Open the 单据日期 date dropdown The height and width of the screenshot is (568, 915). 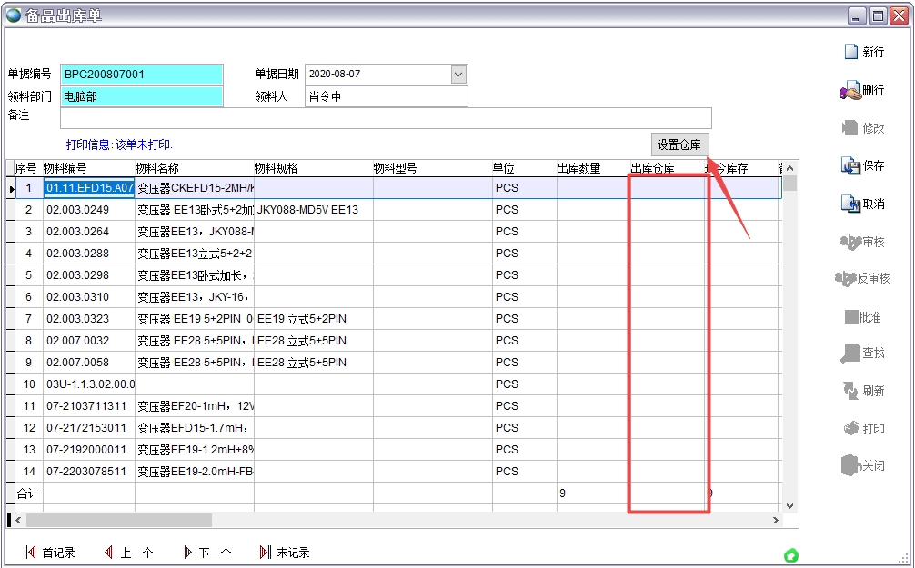pyautogui.click(x=458, y=75)
